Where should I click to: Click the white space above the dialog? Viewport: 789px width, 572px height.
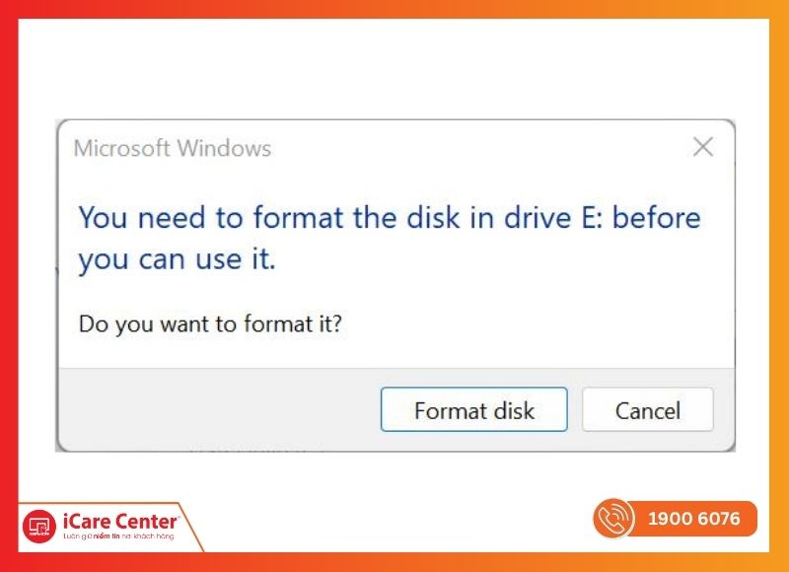click(x=394, y=69)
